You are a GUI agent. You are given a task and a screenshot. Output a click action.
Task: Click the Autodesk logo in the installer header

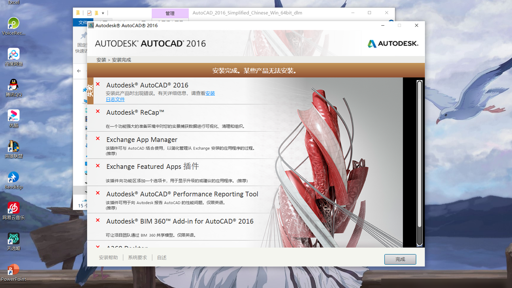393,43
